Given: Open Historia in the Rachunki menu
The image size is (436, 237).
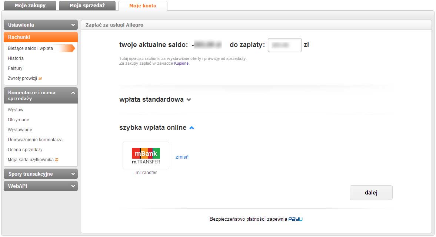Looking at the screenshot, I should (16, 58).
